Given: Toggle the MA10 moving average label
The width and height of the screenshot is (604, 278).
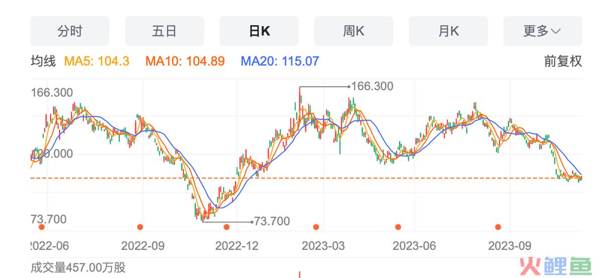Looking at the screenshot, I should tap(185, 61).
